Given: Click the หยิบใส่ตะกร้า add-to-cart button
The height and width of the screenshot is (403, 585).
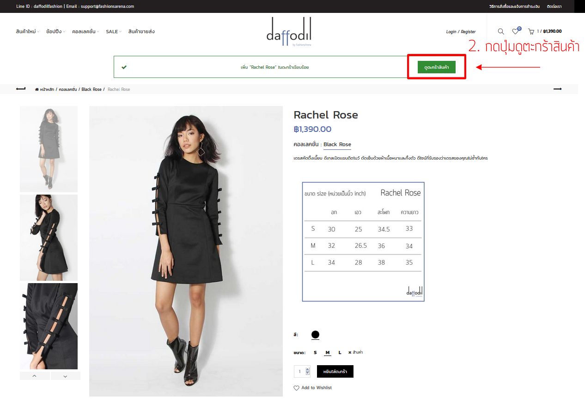Looking at the screenshot, I should [x=335, y=371].
